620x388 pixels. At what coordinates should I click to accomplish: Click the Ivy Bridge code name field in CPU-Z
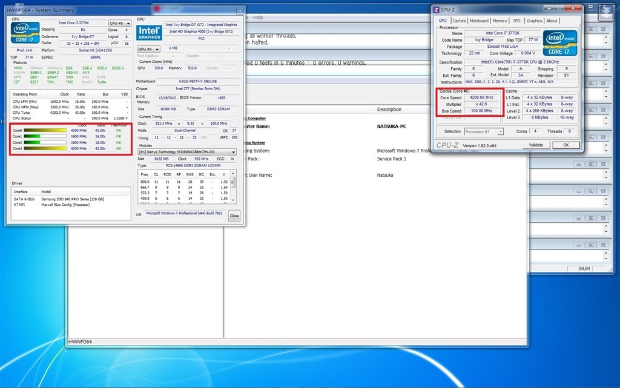pyautogui.click(x=484, y=40)
